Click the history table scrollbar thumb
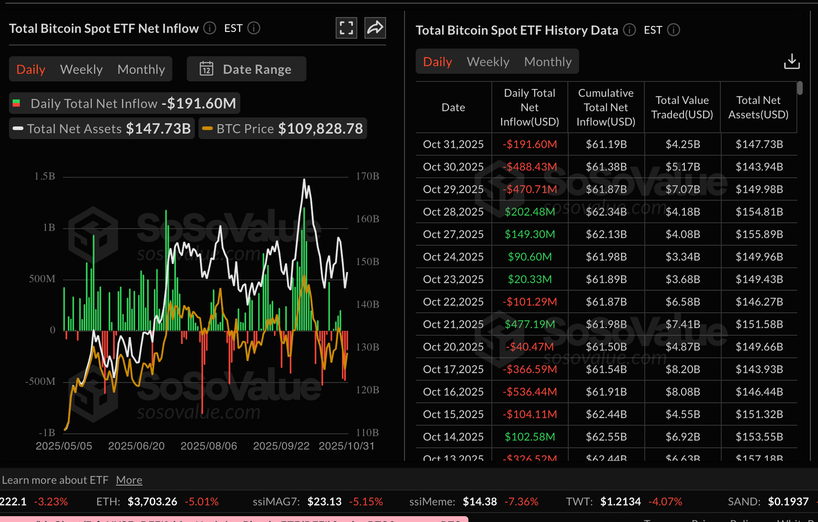The width and height of the screenshot is (818, 522). [x=799, y=88]
